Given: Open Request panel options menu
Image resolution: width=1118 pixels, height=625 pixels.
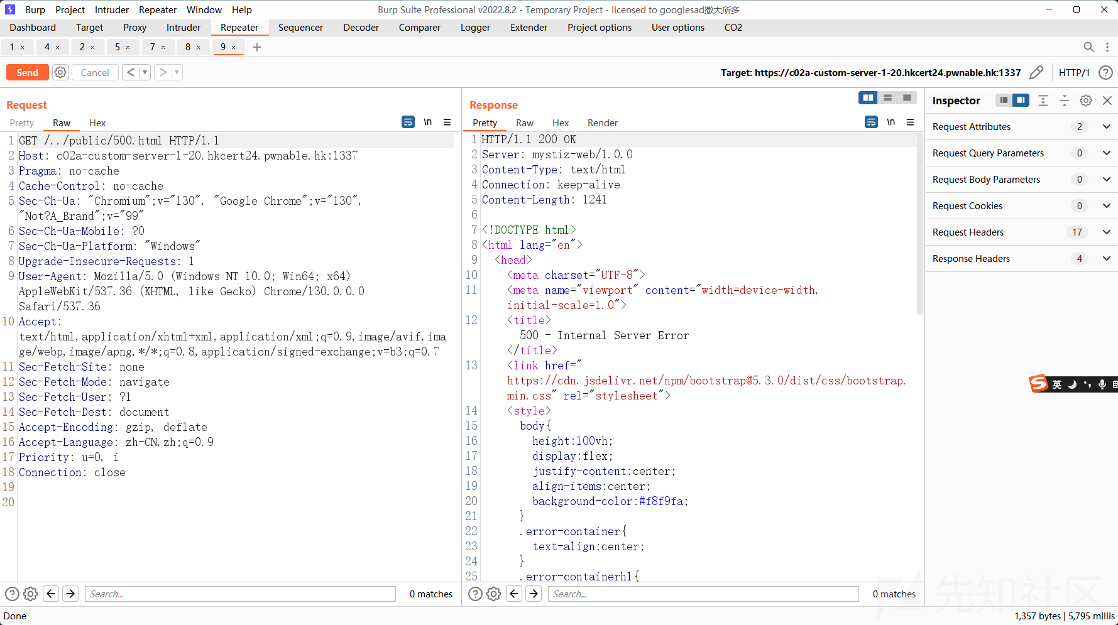Looking at the screenshot, I should tap(447, 122).
